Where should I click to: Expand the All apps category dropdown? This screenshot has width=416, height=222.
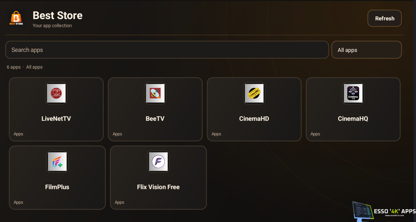coord(367,50)
